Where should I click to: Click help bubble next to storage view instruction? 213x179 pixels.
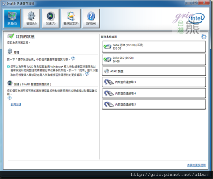[x=73, y=58]
